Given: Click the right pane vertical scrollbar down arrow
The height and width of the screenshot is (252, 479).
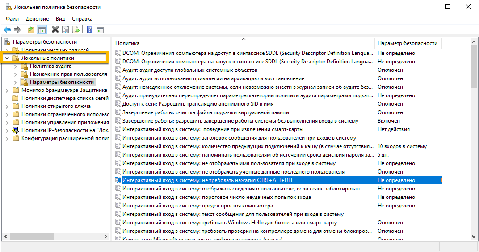Looking at the screenshot, I should (474, 235).
